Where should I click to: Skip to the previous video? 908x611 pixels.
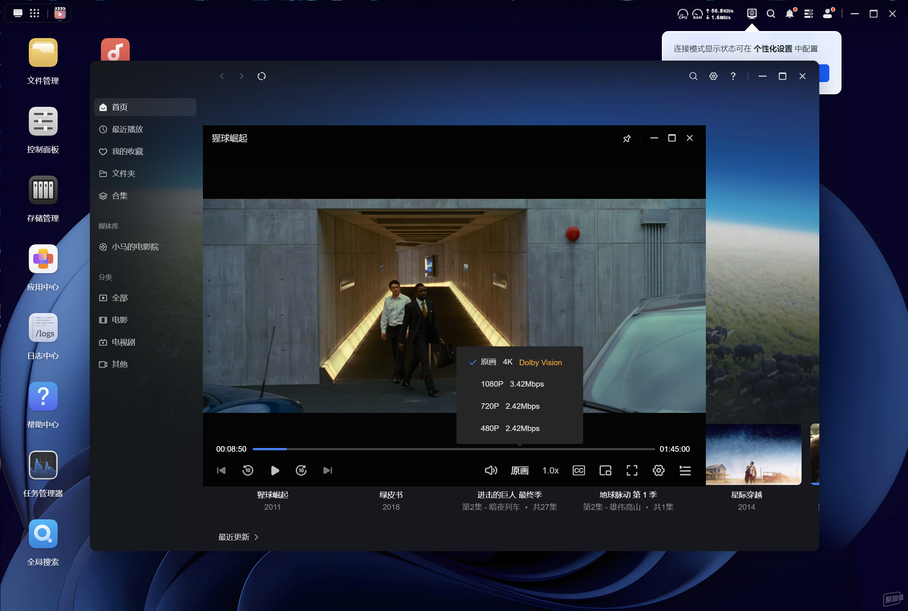click(221, 470)
